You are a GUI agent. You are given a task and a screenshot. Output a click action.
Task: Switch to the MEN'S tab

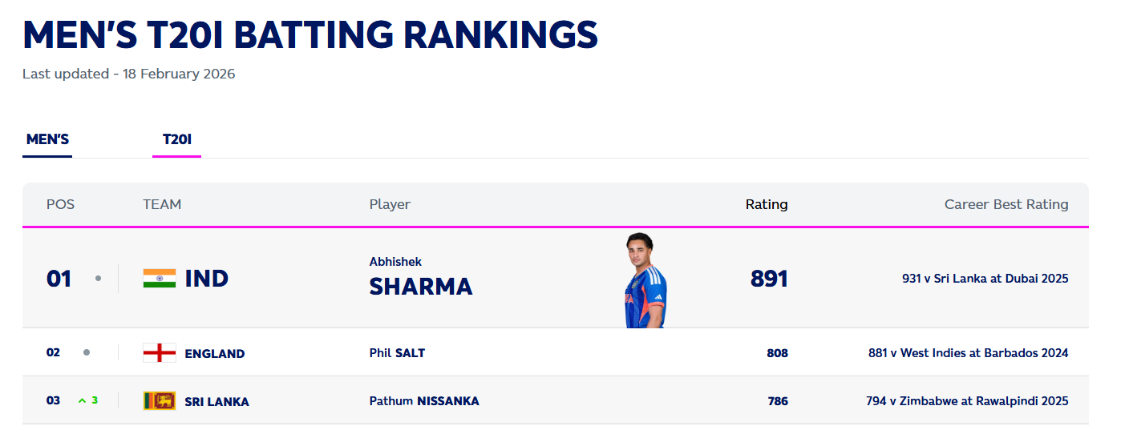point(47,139)
